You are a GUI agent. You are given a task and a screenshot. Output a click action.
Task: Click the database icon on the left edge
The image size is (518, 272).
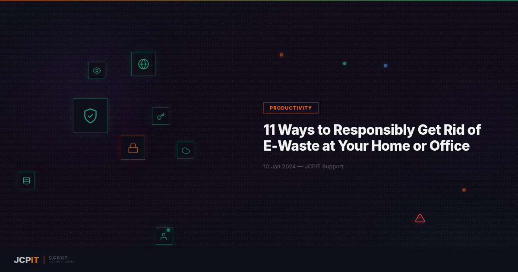coord(26,180)
